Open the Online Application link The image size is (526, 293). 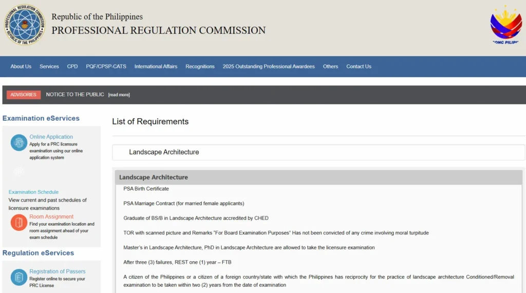point(51,137)
